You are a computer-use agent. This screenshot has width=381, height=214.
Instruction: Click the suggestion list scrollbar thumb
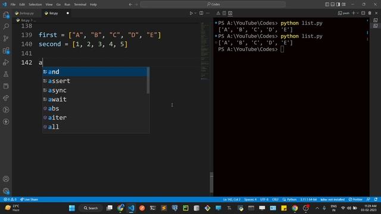click(148, 81)
